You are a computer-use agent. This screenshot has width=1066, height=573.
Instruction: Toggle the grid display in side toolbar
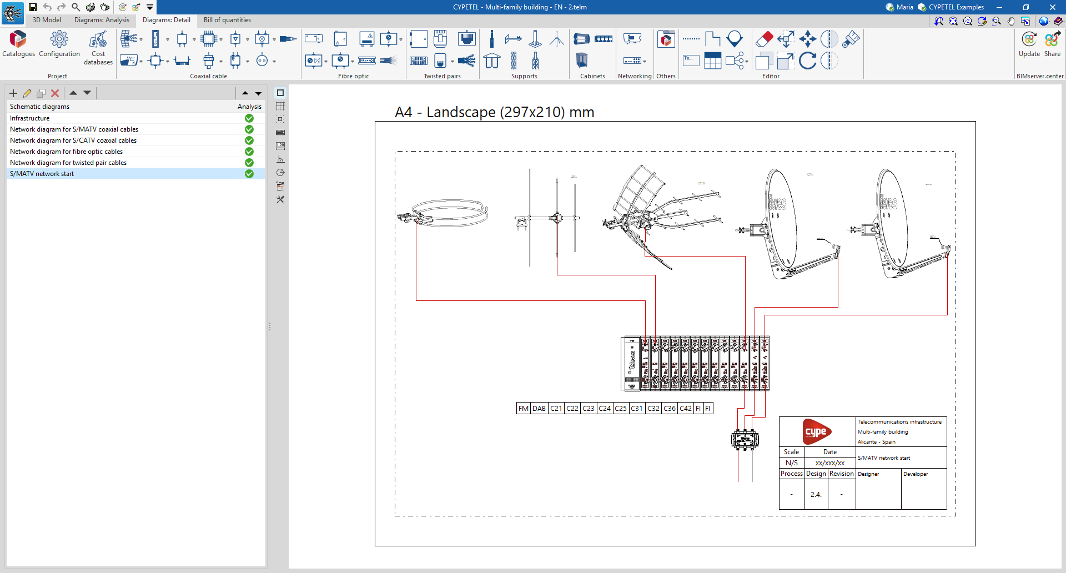tap(280, 106)
